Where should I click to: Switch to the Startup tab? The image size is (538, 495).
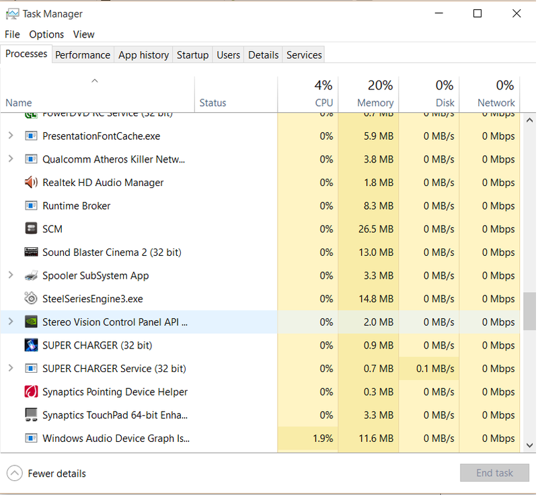pos(192,55)
